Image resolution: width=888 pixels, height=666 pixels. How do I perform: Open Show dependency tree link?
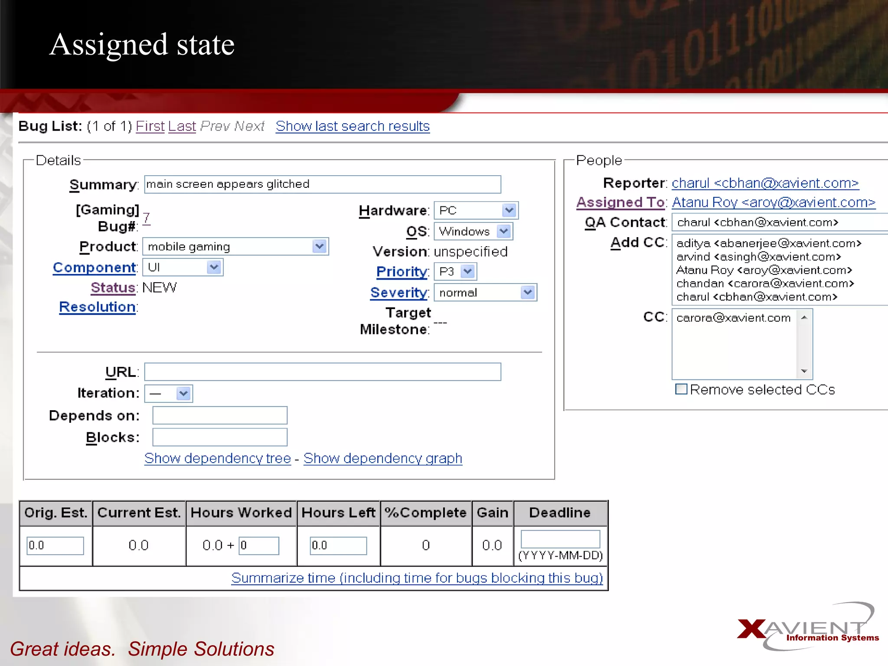(218, 458)
